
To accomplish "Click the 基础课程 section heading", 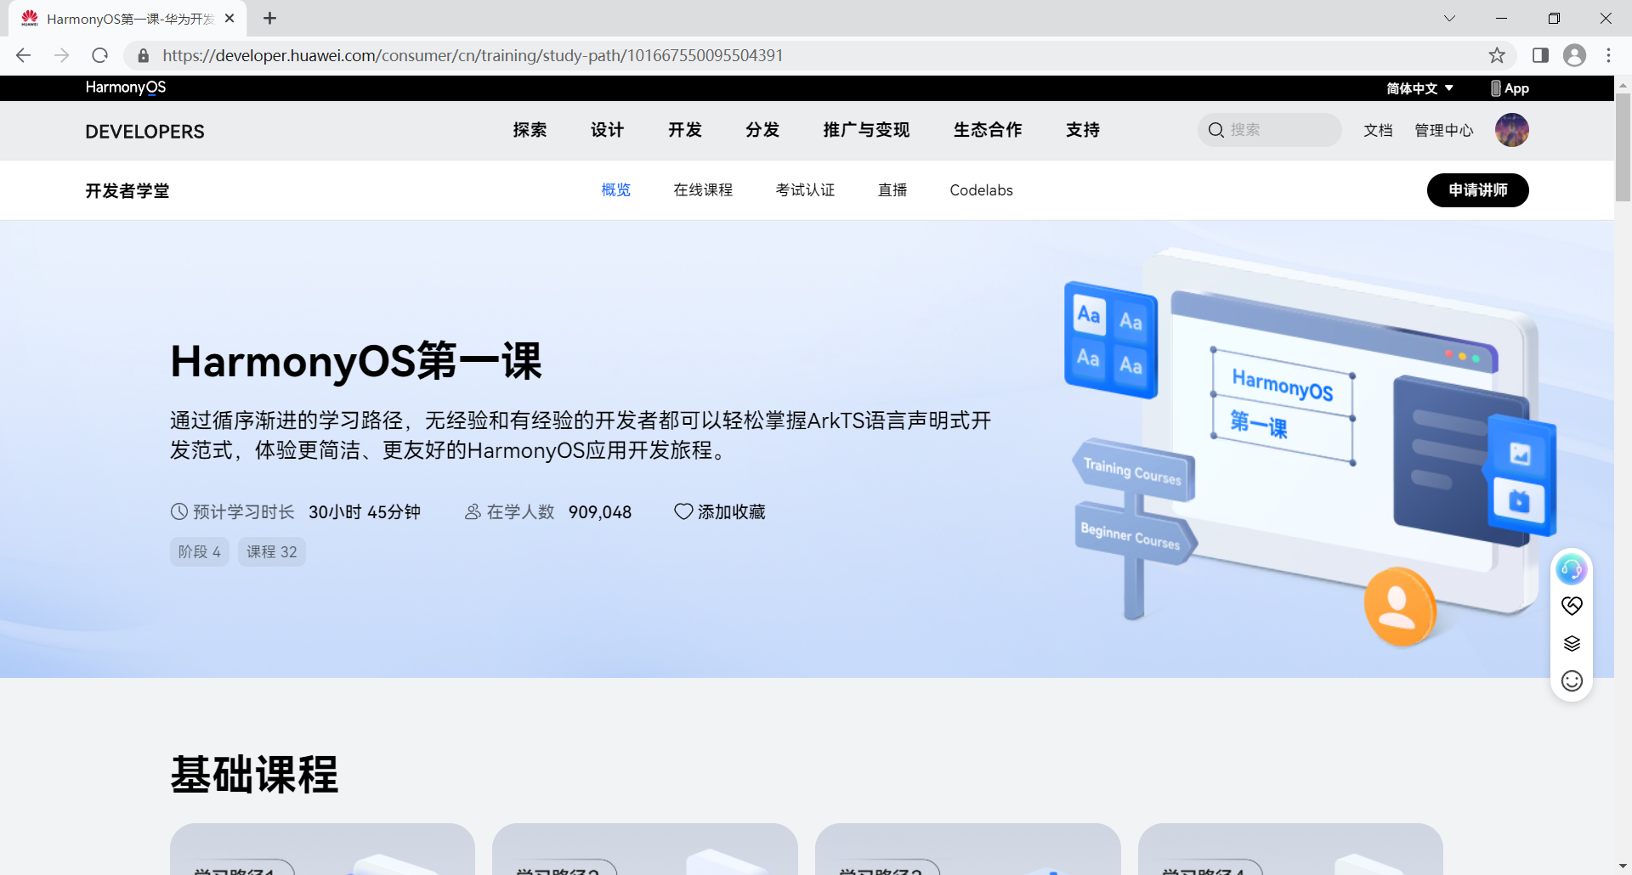I will point(255,775).
